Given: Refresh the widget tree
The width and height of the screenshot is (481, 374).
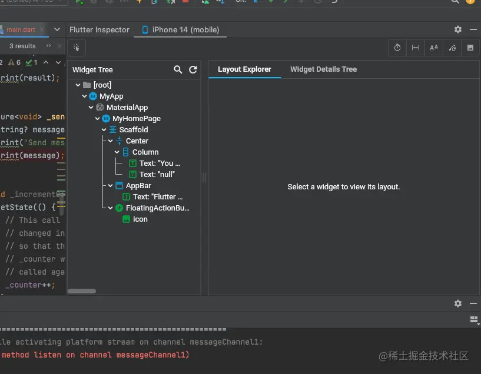Looking at the screenshot, I should click(x=193, y=69).
